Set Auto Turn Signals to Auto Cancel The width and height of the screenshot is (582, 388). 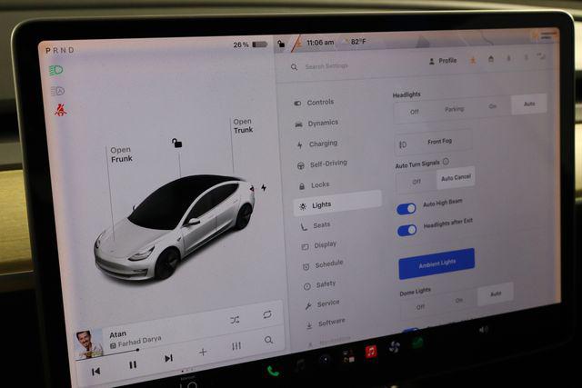click(x=456, y=177)
